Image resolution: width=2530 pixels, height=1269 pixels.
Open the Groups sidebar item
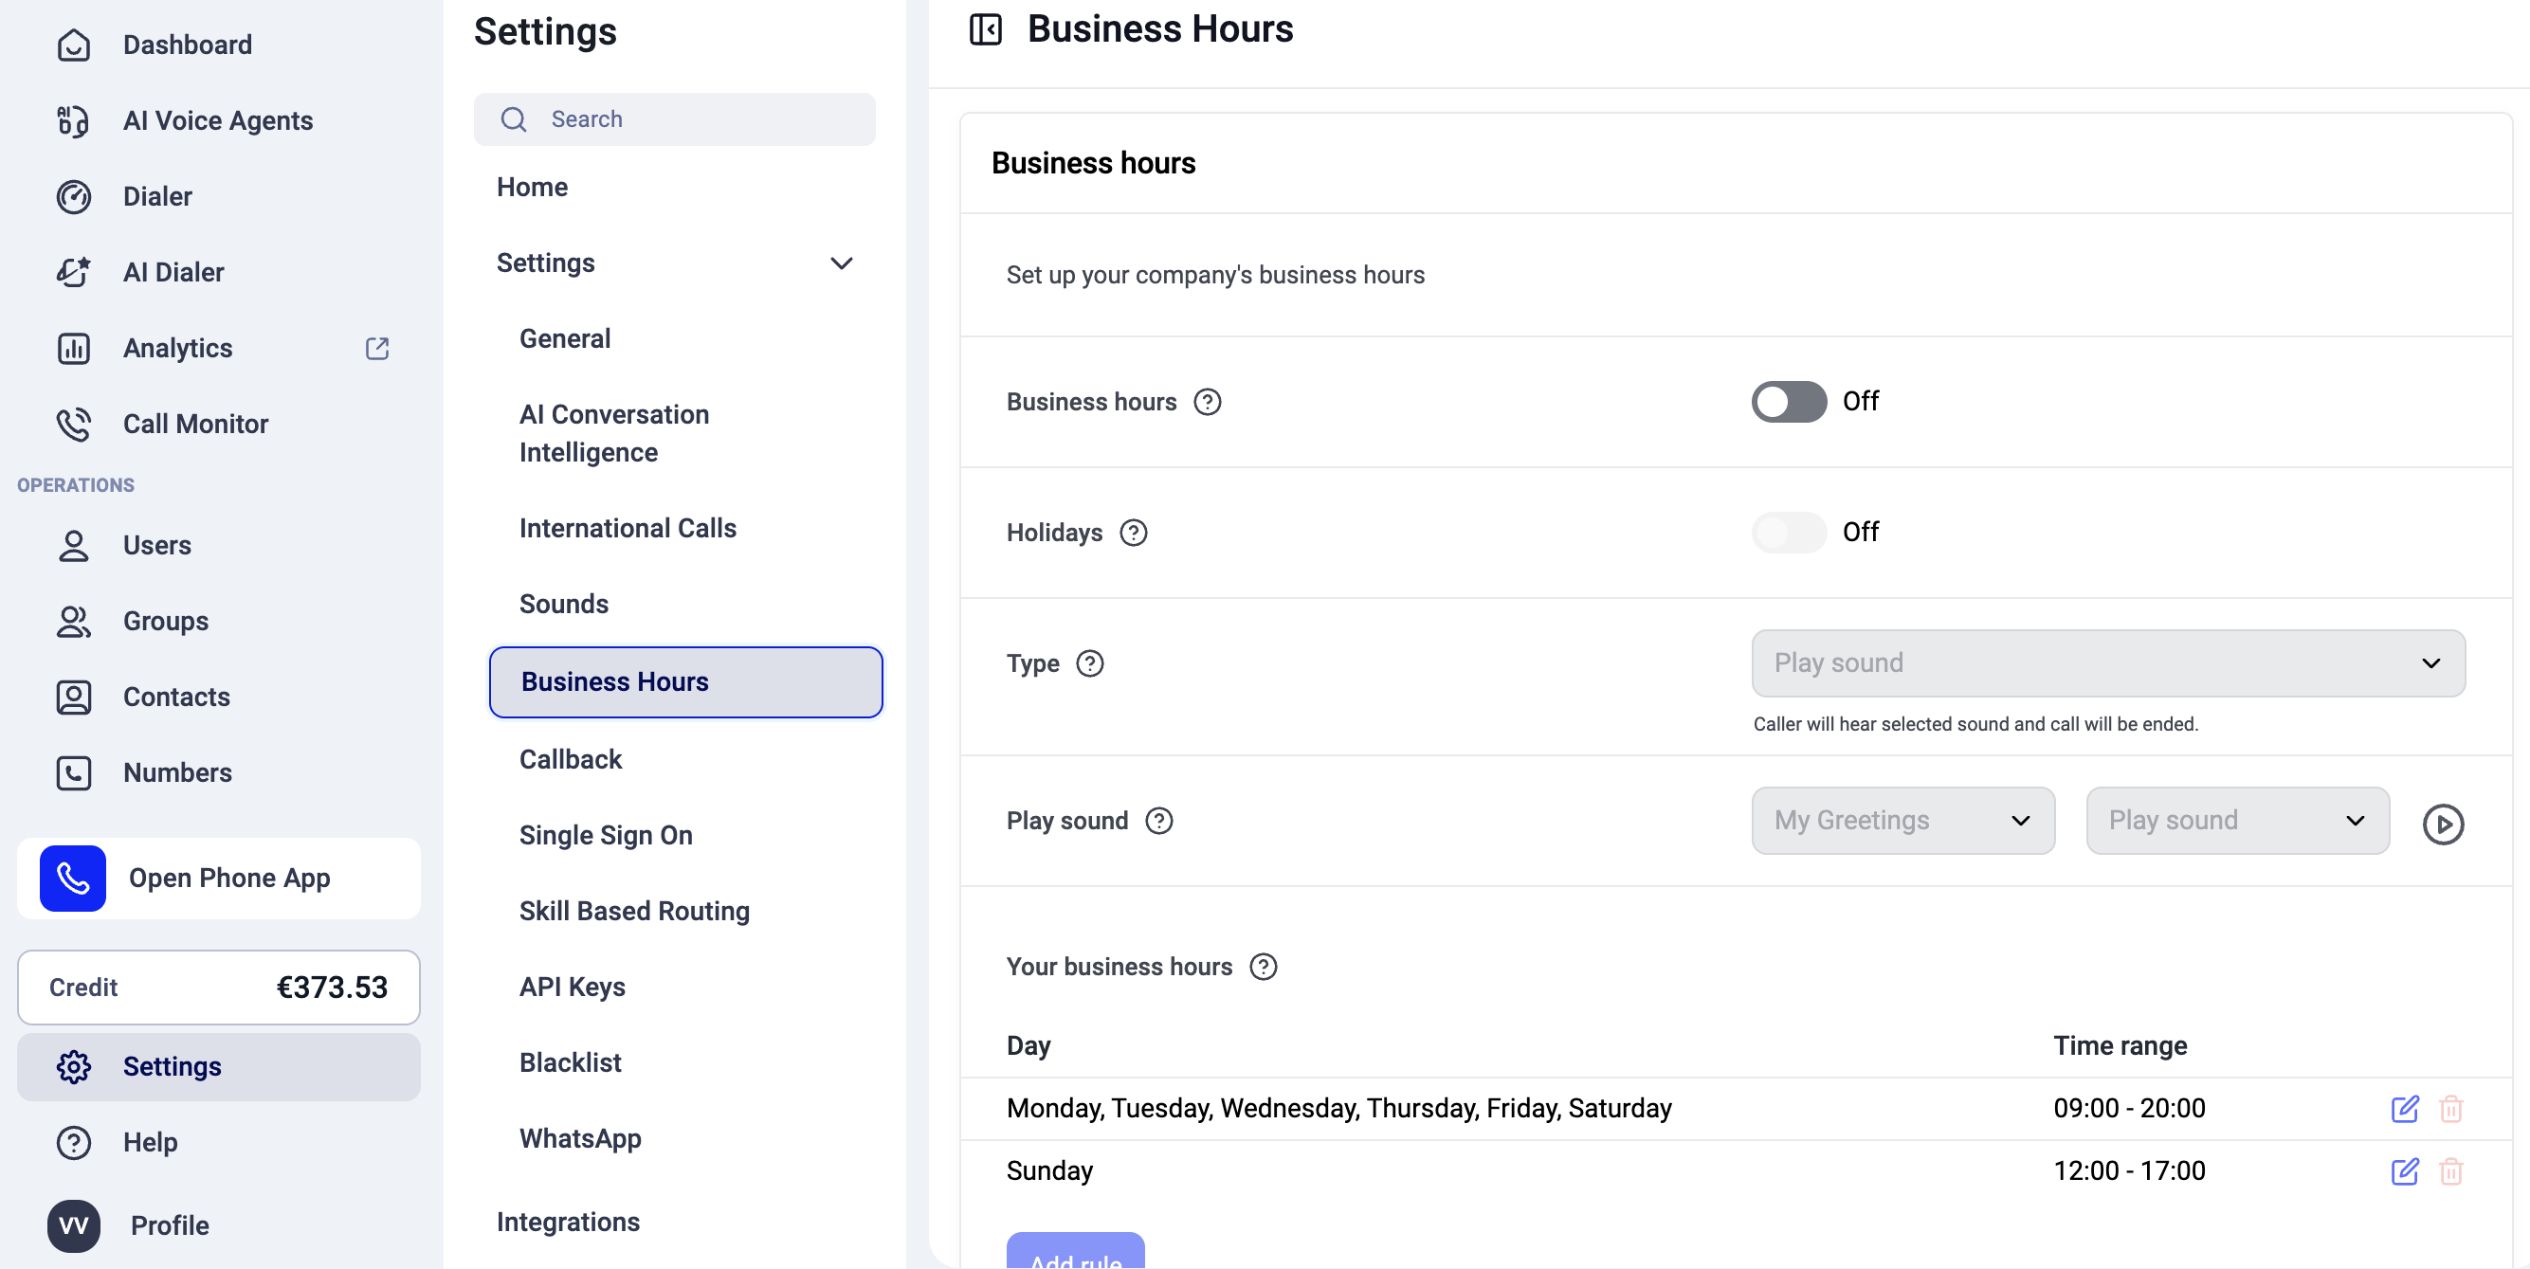tap(165, 622)
